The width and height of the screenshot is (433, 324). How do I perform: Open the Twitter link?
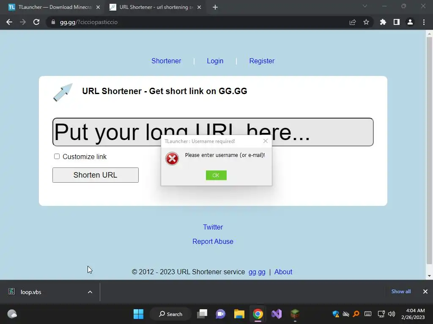click(213, 227)
